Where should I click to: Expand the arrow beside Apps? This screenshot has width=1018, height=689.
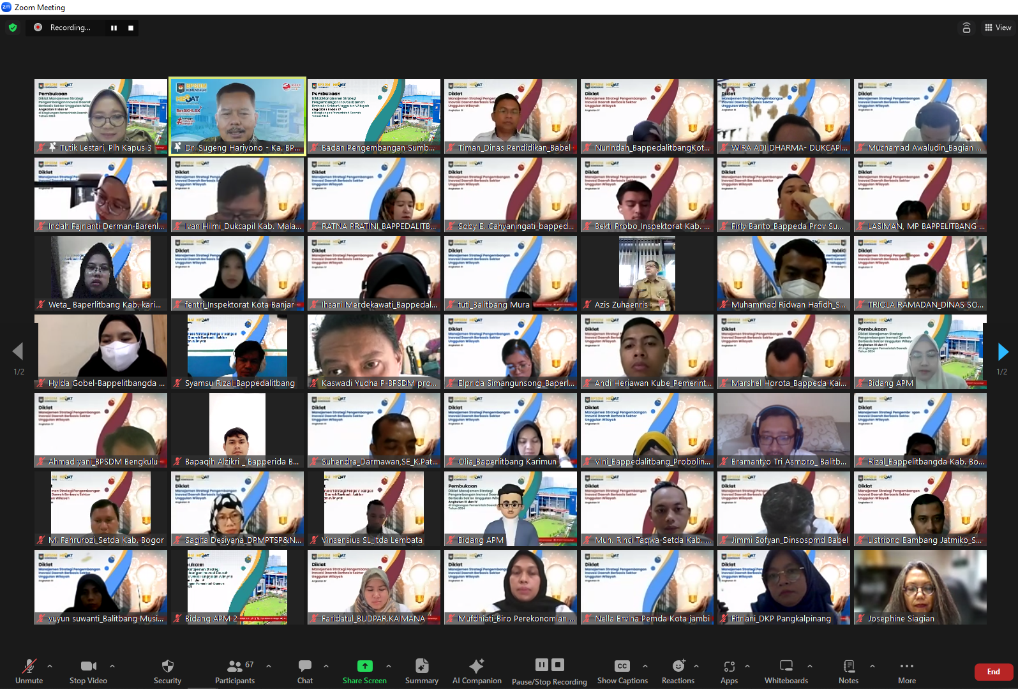tap(747, 666)
